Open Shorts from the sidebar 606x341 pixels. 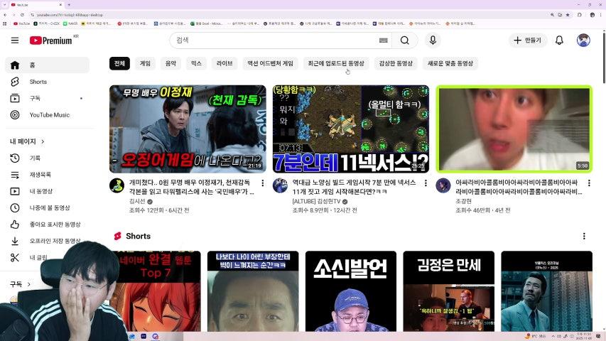click(38, 82)
